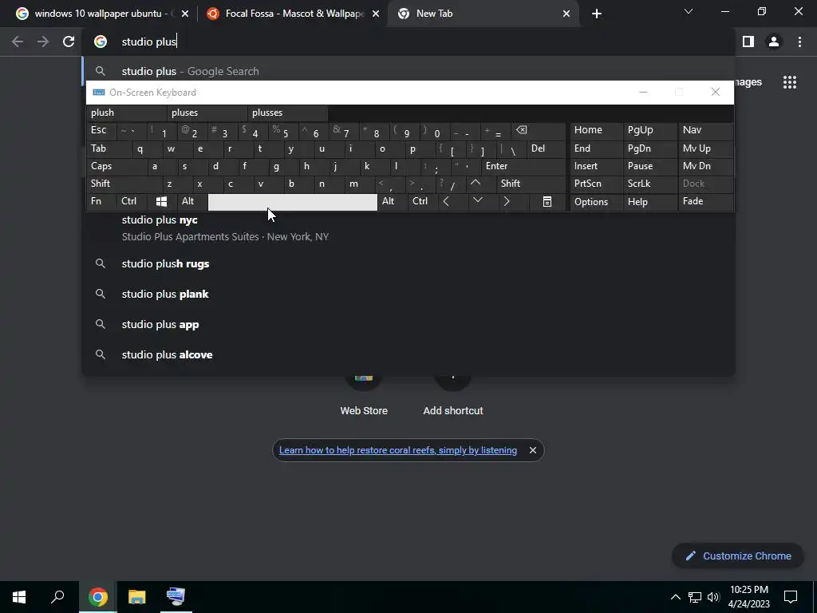
Task: Select the 'studio plus alcove' suggestion
Action: 408,354
